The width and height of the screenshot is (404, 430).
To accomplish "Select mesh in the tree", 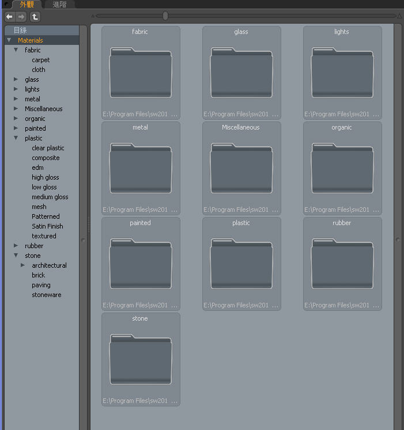I will [39, 207].
